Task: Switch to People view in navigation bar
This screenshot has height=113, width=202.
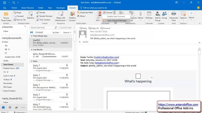Action: tap(16, 107)
